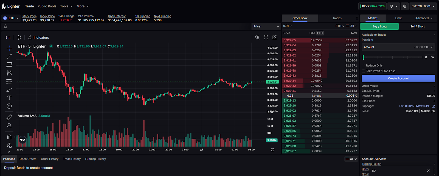439x176 pixels.
Task: Click the Deposit link
Action: click(10, 168)
